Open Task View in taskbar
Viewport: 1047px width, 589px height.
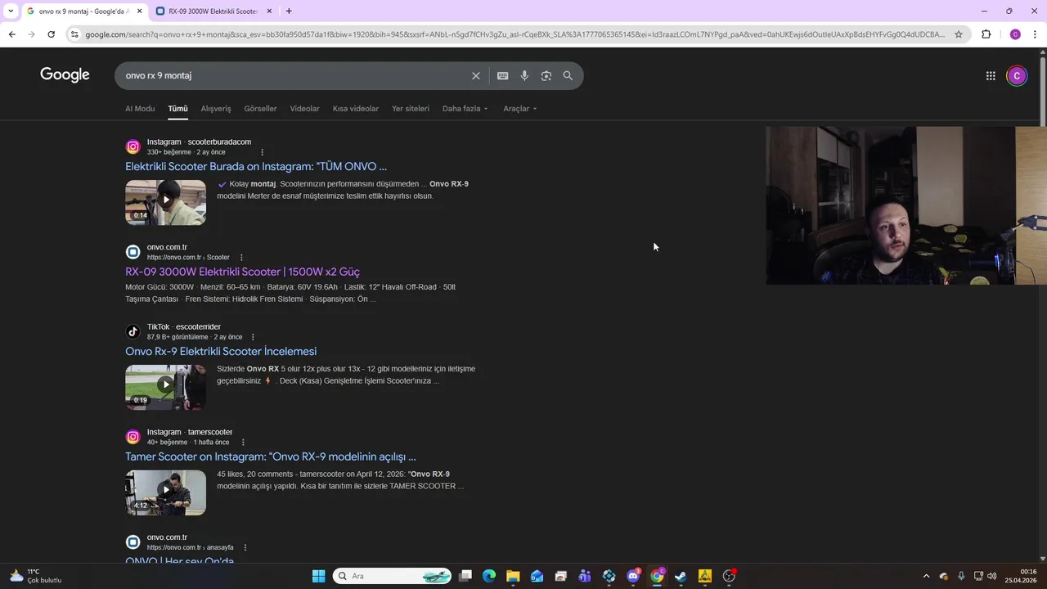pos(465,576)
